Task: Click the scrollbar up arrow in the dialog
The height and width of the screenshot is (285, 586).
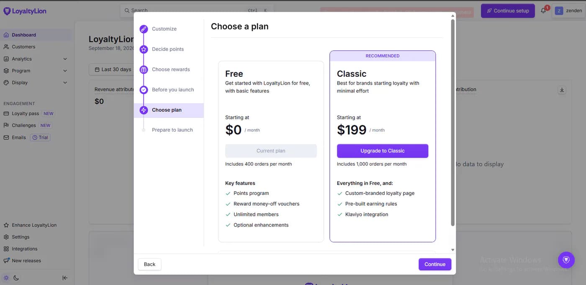Action: (x=452, y=16)
